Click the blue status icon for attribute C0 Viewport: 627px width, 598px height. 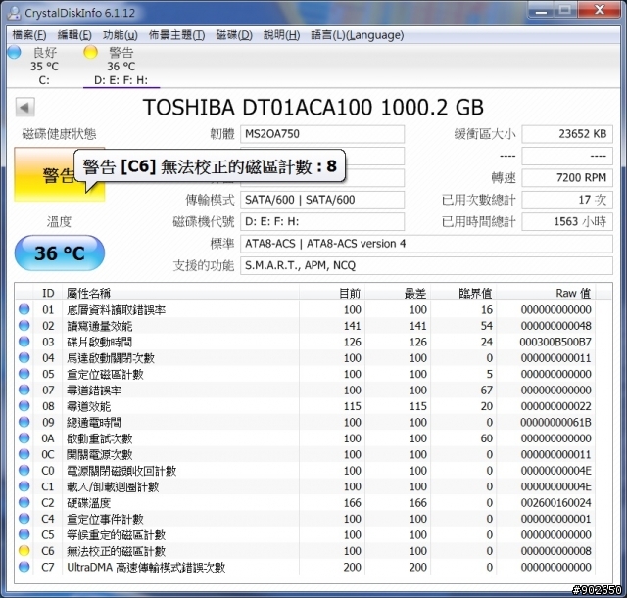click(24, 470)
